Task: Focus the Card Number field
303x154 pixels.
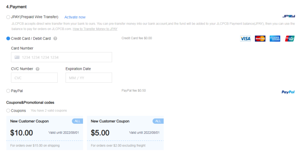Action: coord(61,57)
